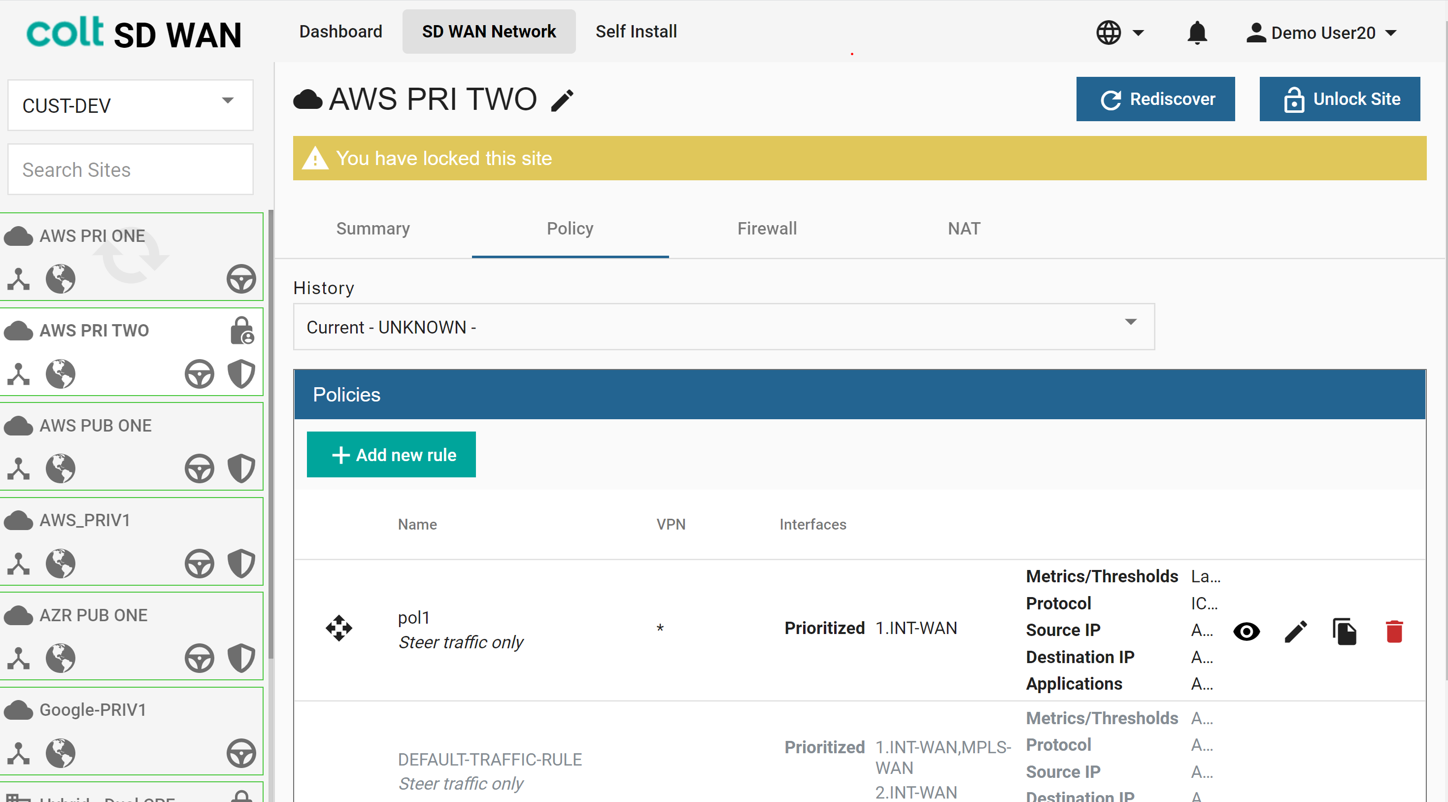The width and height of the screenshot is (1448, 802).
Task: Open the Dashboard menu
Action: click(340, 32)
